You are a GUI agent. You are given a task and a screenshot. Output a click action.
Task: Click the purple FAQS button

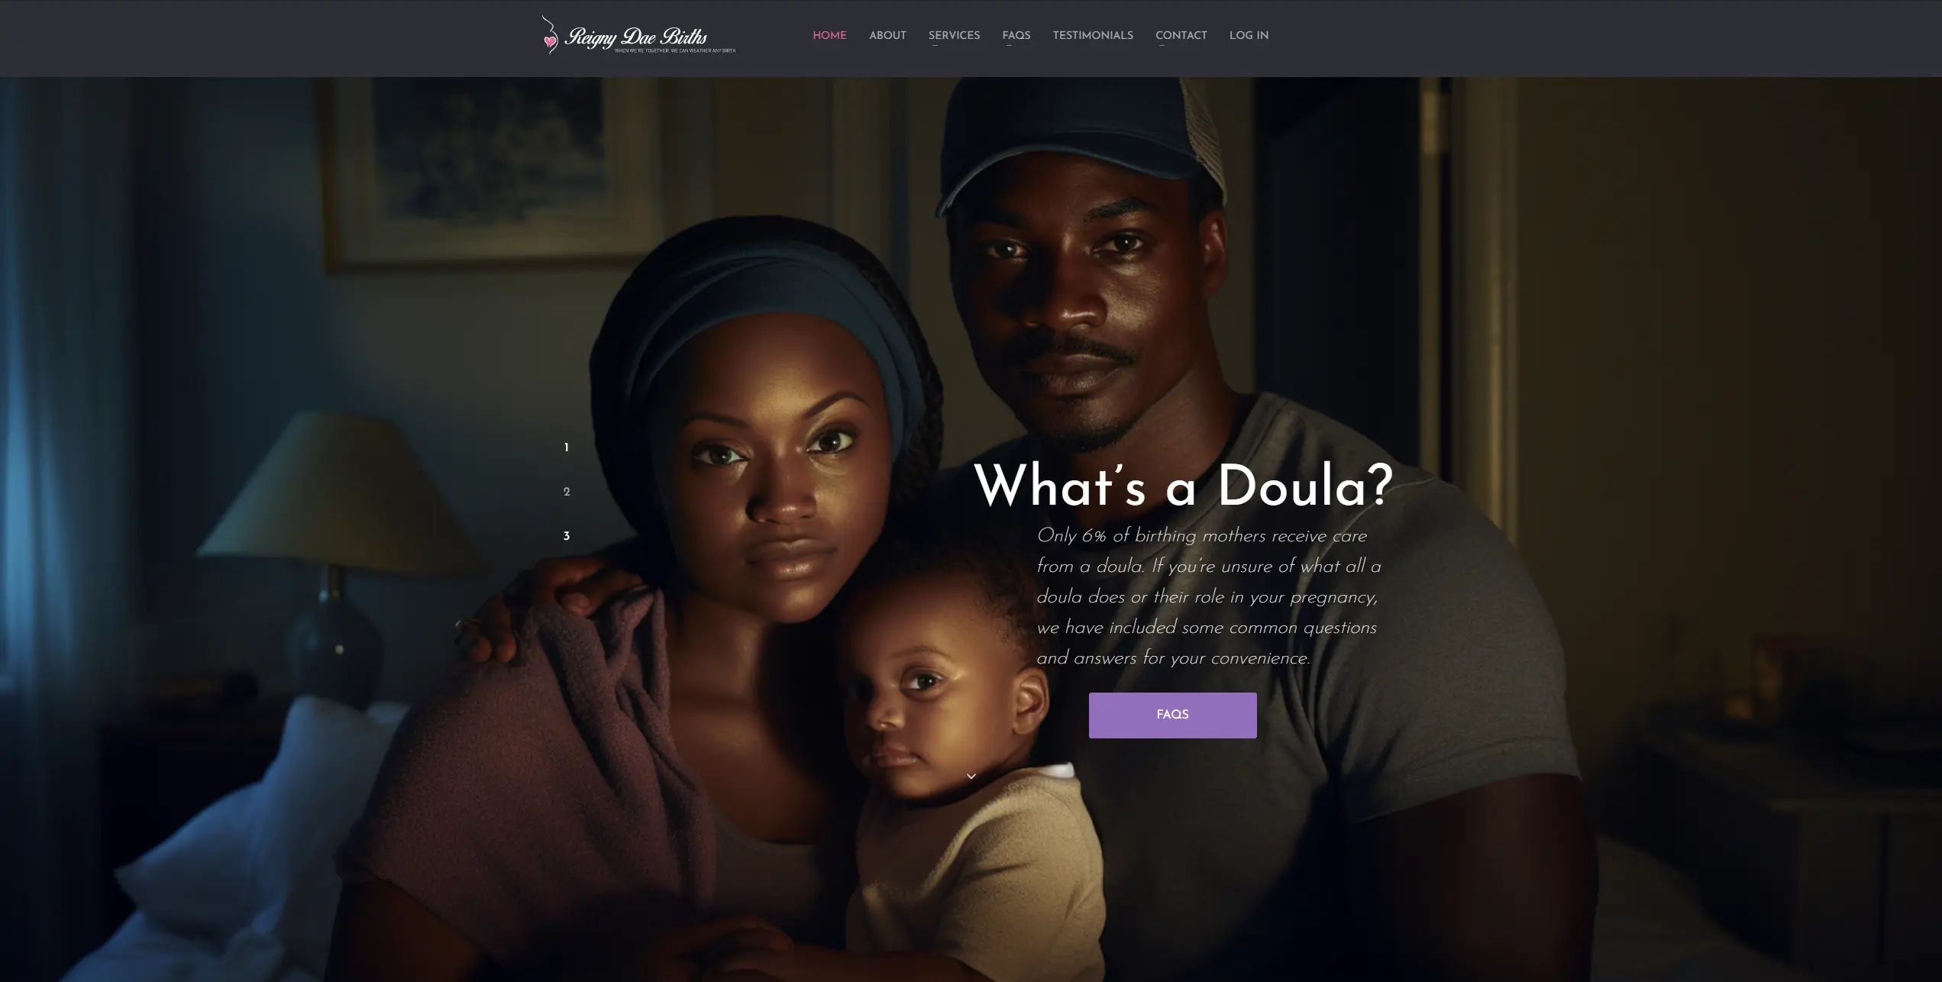pyautogui.click(x=1172, y=716)
